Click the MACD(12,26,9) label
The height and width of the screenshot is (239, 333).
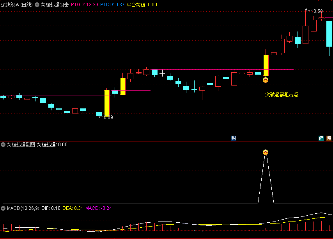(x=23, y=208)
